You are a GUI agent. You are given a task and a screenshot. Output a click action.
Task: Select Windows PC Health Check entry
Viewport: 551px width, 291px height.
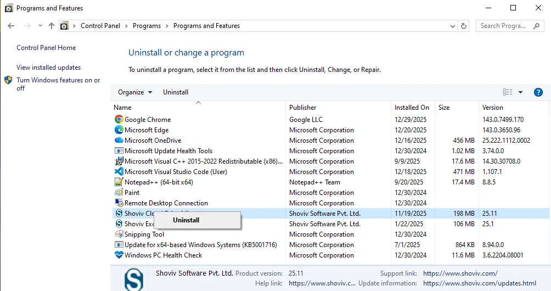coord(163,255)
